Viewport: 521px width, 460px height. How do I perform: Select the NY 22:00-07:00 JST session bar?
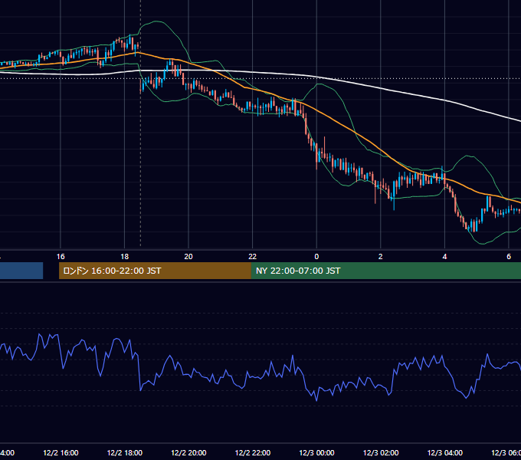[x=385, y=271]
